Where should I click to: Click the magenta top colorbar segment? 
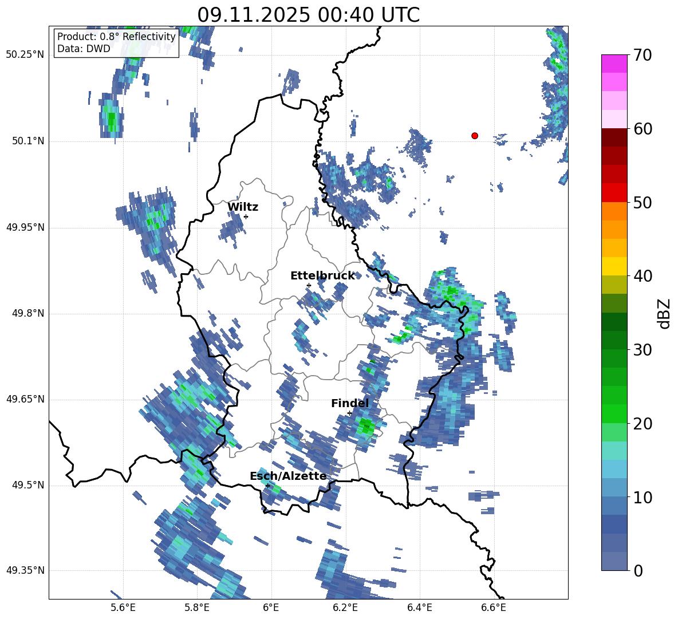tap(614, 64)
